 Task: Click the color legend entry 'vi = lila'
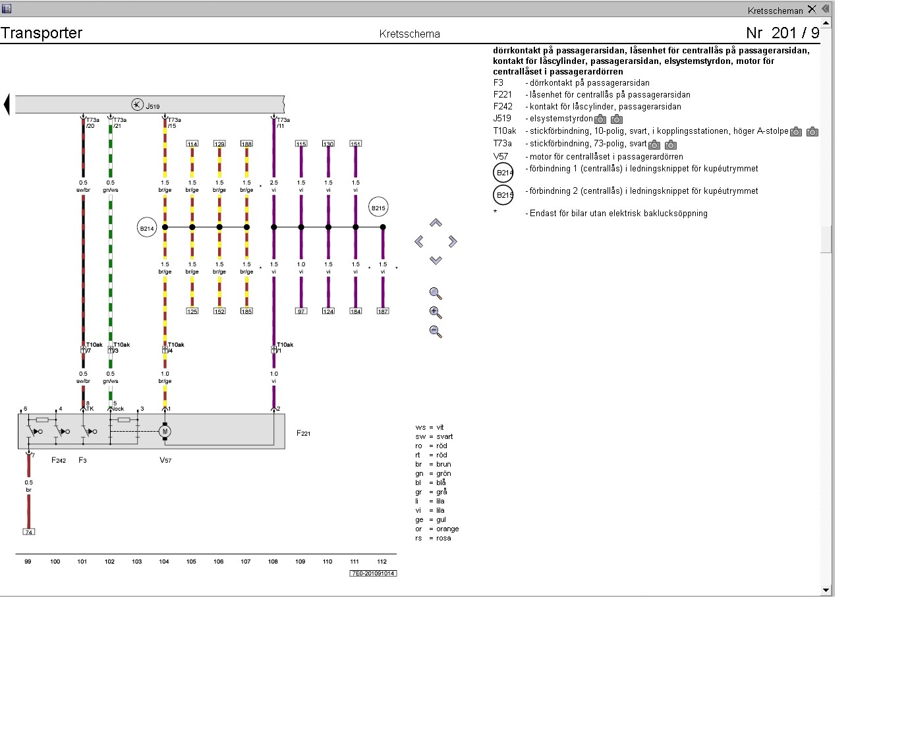tap(430, 510)
